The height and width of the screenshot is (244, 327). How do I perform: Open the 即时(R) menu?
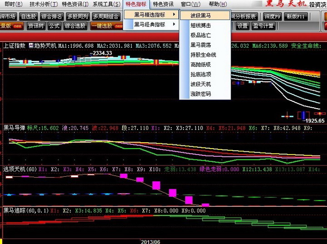[x=13, y=4]
